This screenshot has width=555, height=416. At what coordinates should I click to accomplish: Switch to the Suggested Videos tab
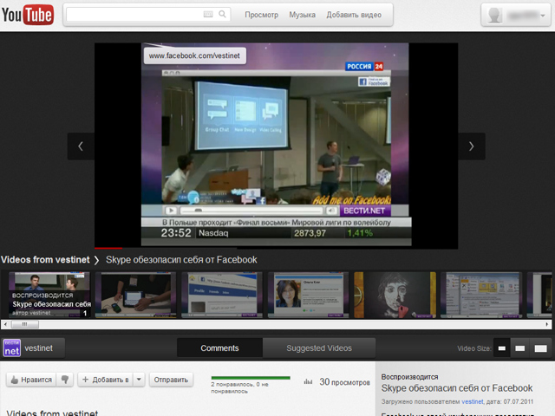point(319,348)
